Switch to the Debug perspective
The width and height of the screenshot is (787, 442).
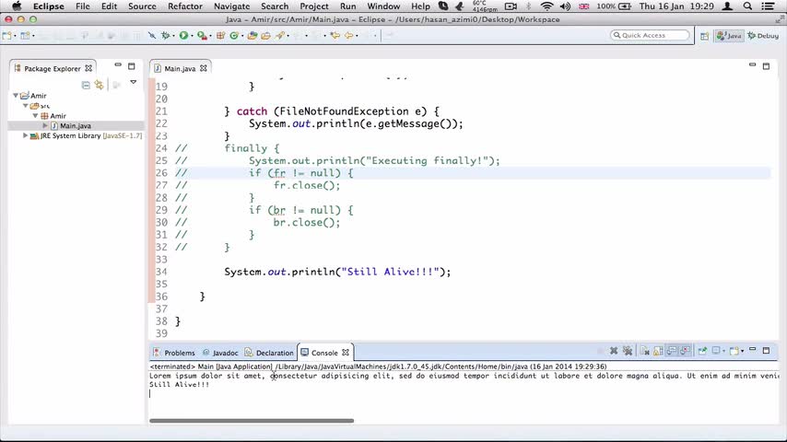click(763, 36)
